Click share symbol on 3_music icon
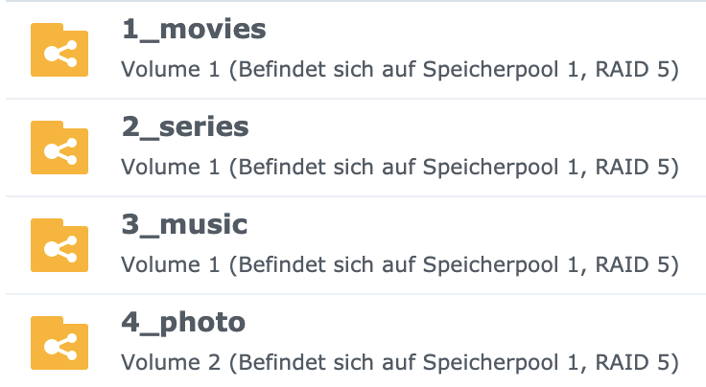Image resolution: width=706 pixels, height=387 pixels. pos(60,249)
